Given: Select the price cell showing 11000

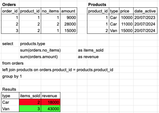Looking at the screenshot, I should point(126,24).
